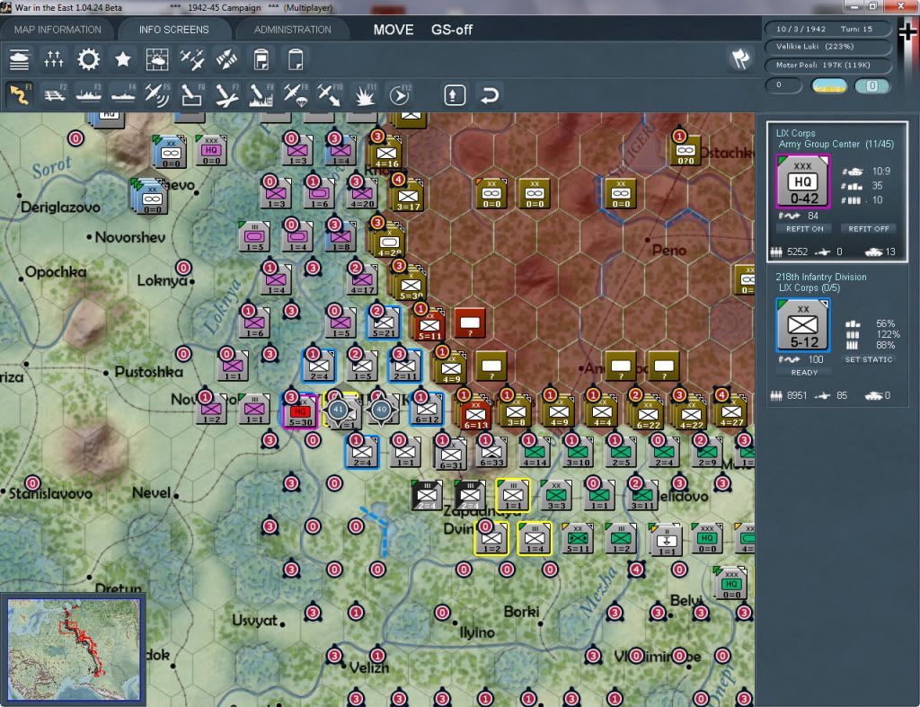
Task: Select the F1 Move mode icon
Action: pos(20,94)
